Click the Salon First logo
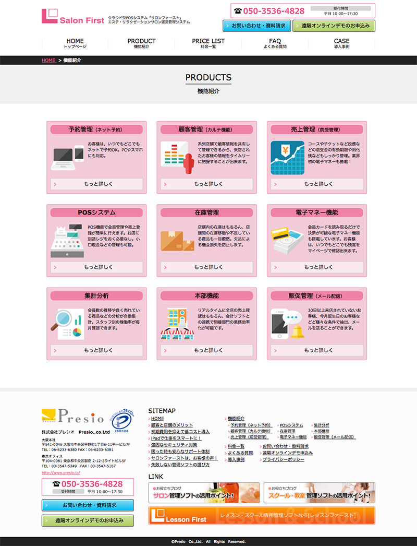Image resolution: width=417 pixels, height=546 pixels. pos(73,17)
